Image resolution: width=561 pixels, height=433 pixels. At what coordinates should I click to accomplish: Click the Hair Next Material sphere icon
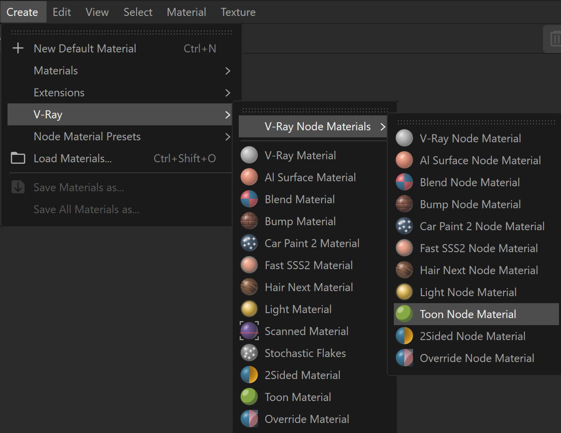point(249,287)
